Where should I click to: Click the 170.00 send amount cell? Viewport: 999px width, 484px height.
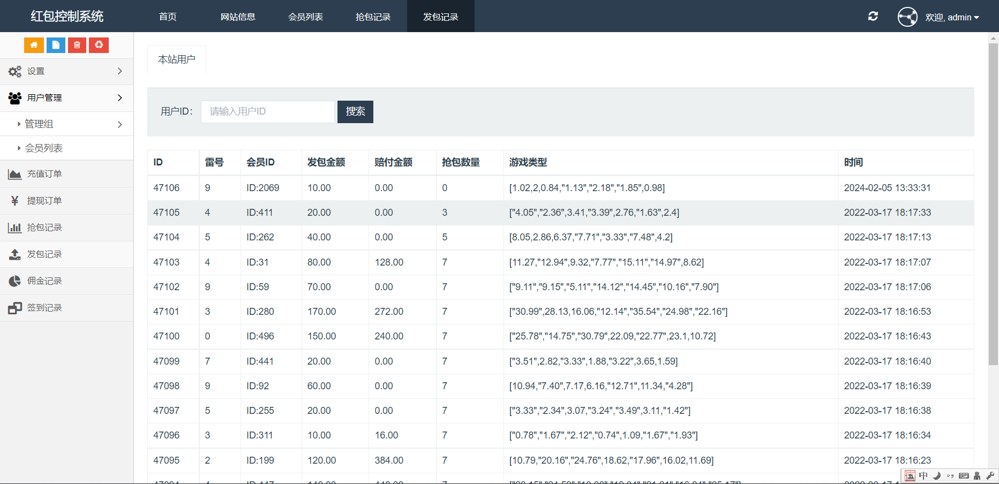(x=321, y=312)
